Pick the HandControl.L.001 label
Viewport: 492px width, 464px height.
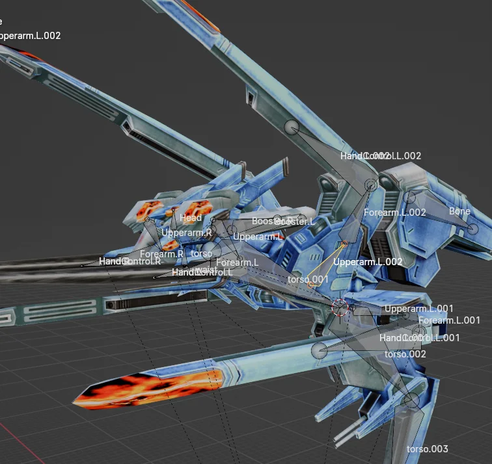pos(420,338)
